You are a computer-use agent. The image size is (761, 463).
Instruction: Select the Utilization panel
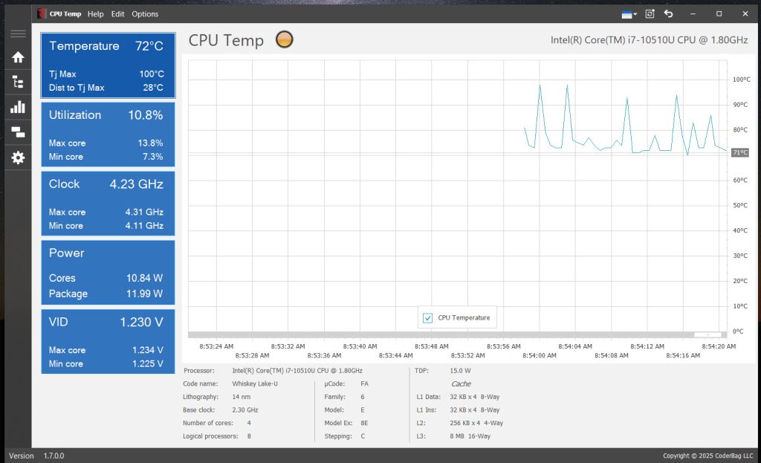point(108,135)
